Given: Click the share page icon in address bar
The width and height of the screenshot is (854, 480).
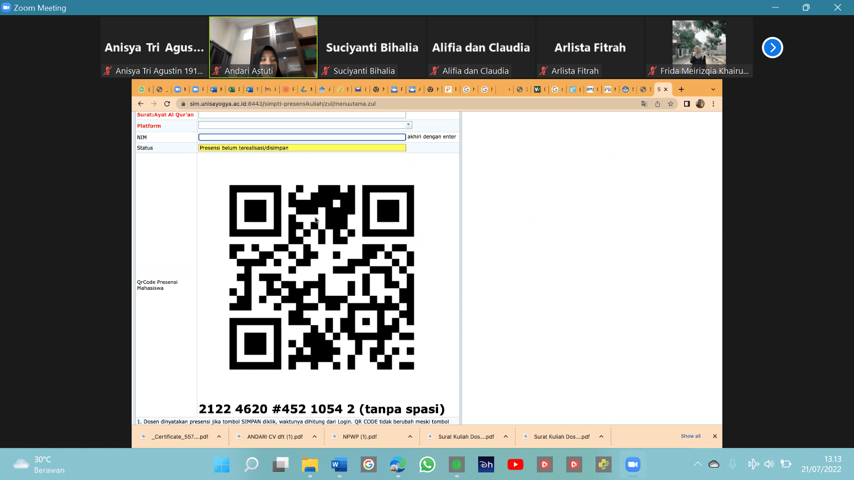Looking at the screenshot, I should 657,104.
